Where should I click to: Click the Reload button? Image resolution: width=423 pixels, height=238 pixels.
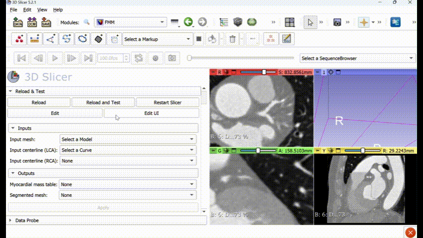39,103
